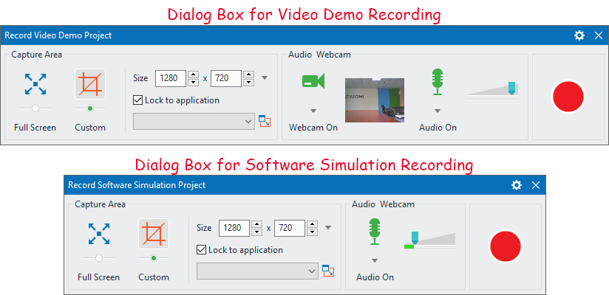Click fit-to-application icon in Software Simulation dialog
609x295 pixels.
tap(328, 271)
